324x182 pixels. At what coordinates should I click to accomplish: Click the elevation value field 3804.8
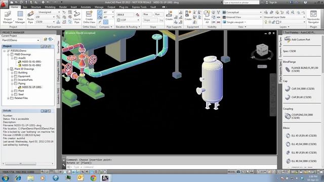(x=125, y=15)
